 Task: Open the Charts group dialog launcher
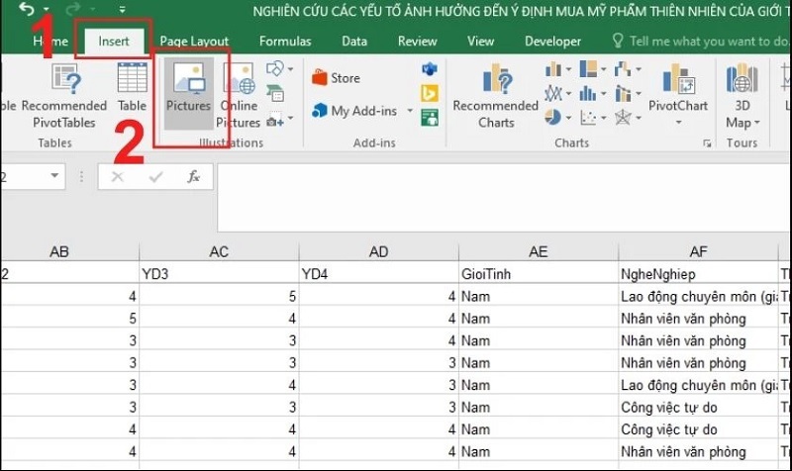coord(706,143)
